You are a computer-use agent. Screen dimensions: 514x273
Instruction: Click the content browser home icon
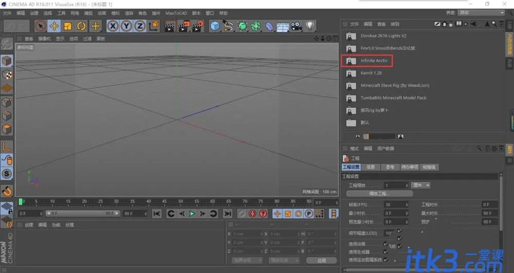444,24
